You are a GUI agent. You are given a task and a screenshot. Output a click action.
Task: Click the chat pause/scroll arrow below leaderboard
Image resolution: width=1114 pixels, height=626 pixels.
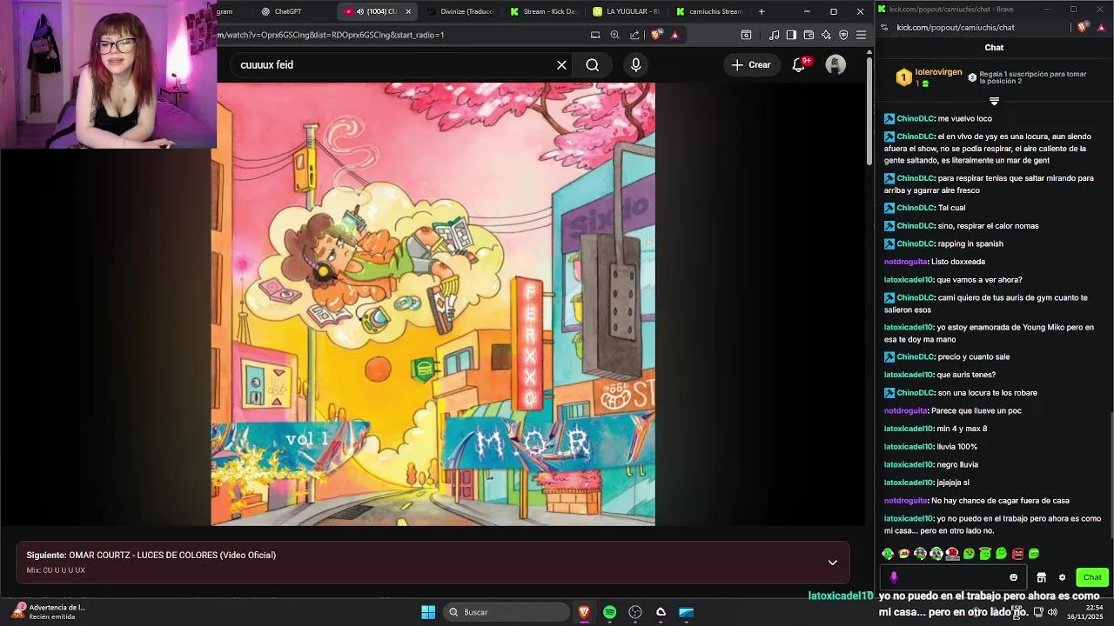click(x=994, y=102)
